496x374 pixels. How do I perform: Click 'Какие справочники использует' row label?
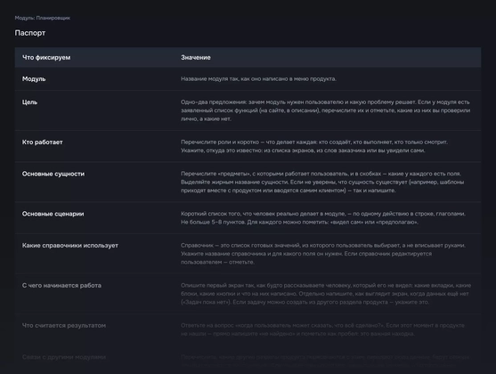click(x=70, y=246)
